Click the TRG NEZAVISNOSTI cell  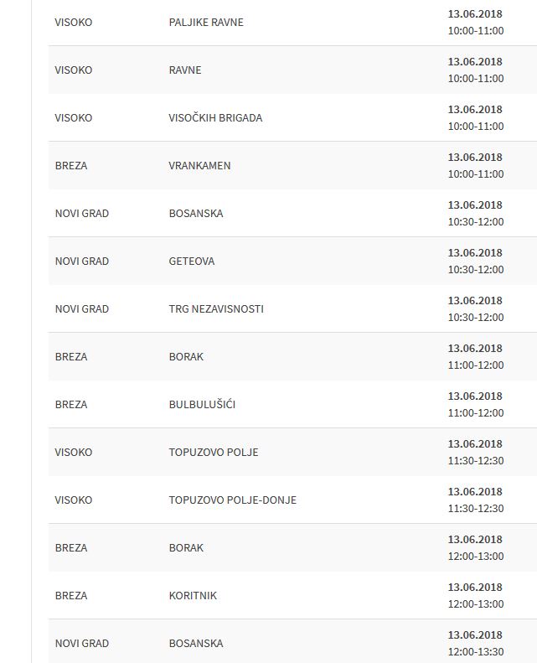tap(216, 309)
